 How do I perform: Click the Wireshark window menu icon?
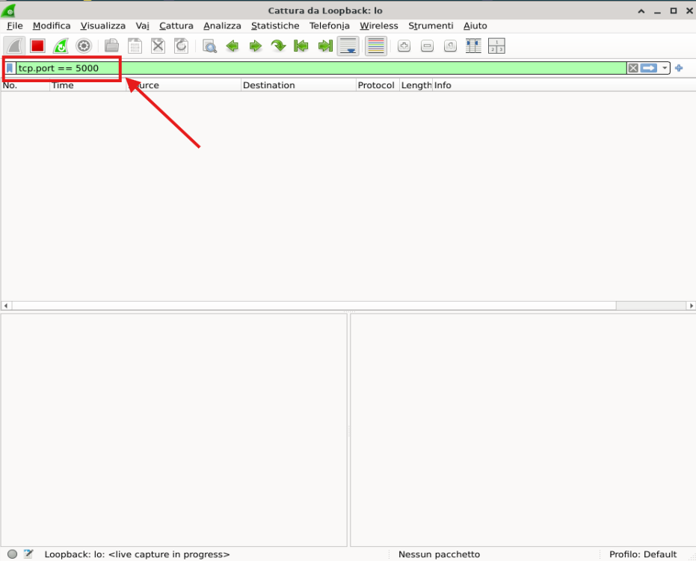9,10
